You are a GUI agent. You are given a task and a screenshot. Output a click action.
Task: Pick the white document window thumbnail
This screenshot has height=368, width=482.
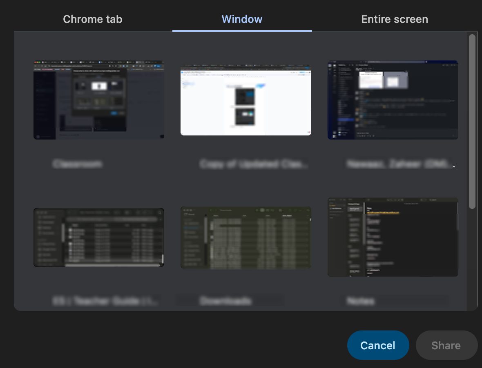pyautogui.click(x=246, y=100)
